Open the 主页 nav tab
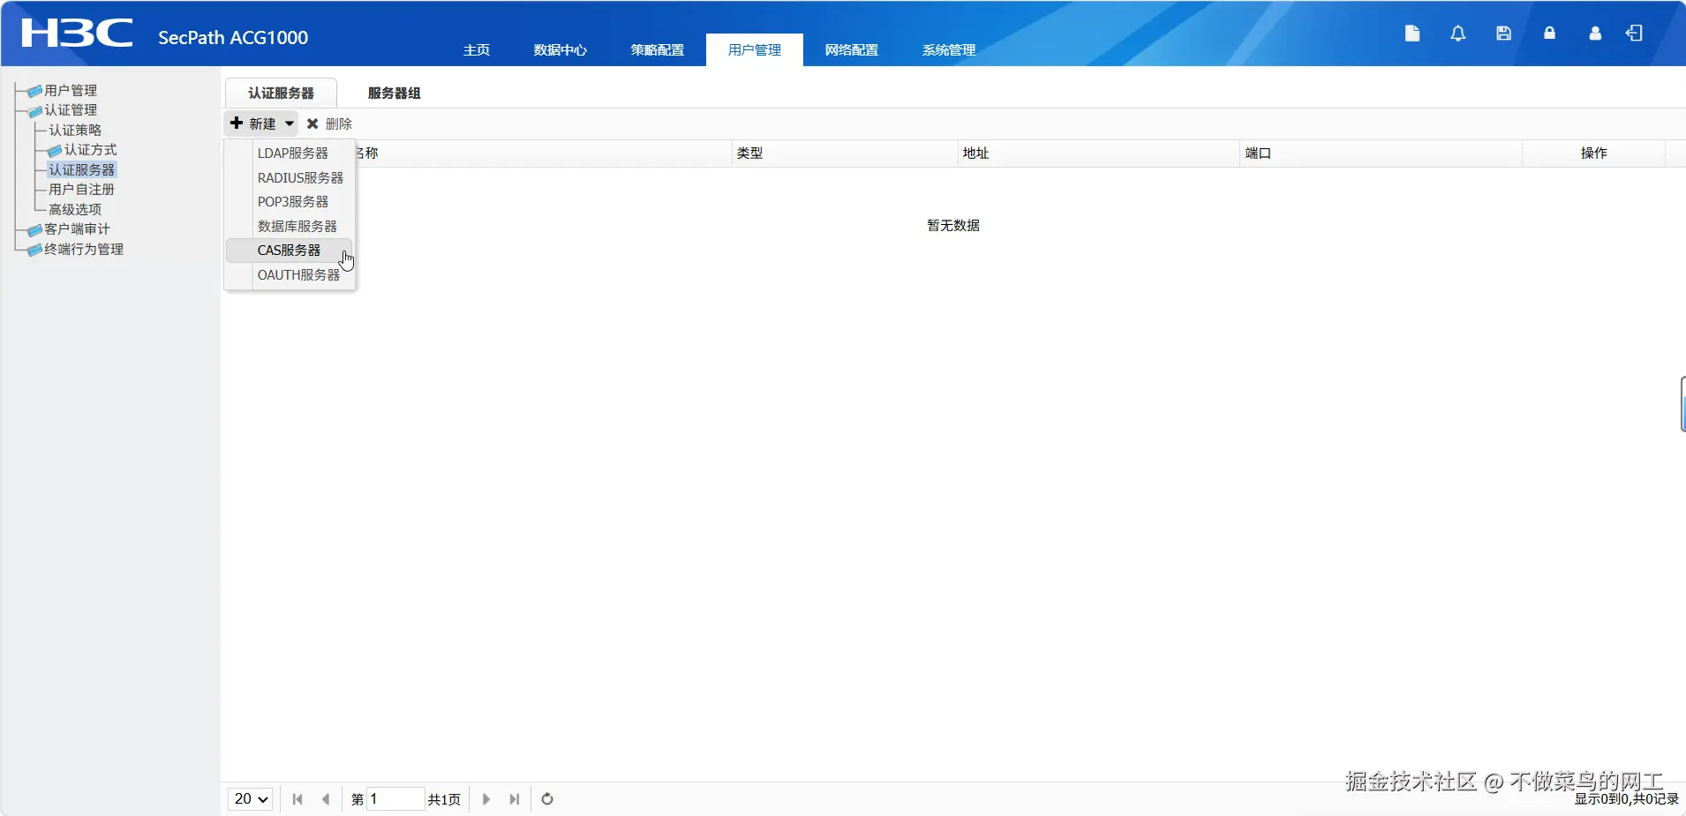Viewport: 1686px width, 816px height. coord(477,50)
